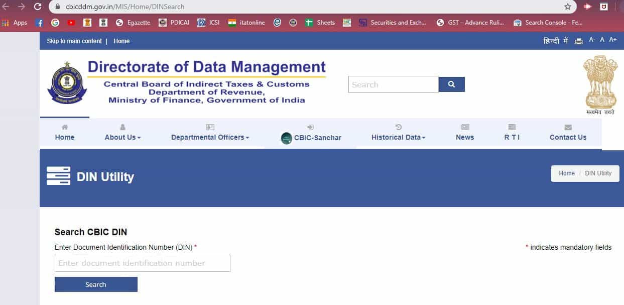Switch site language to Hindi

(x=556, y=41)
